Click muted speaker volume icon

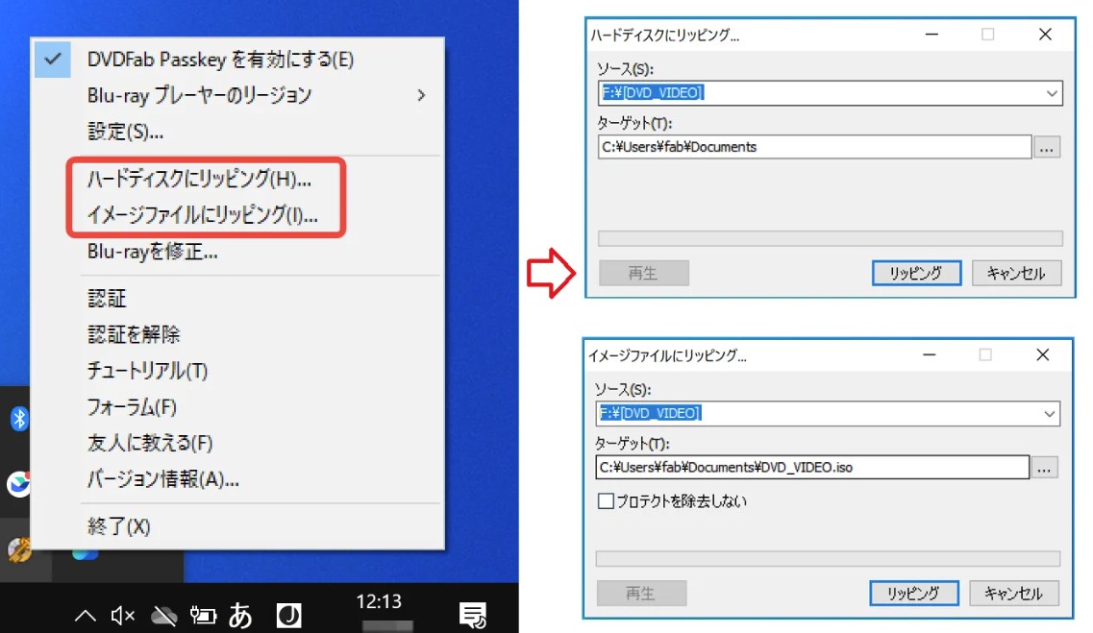pos(123,615)
